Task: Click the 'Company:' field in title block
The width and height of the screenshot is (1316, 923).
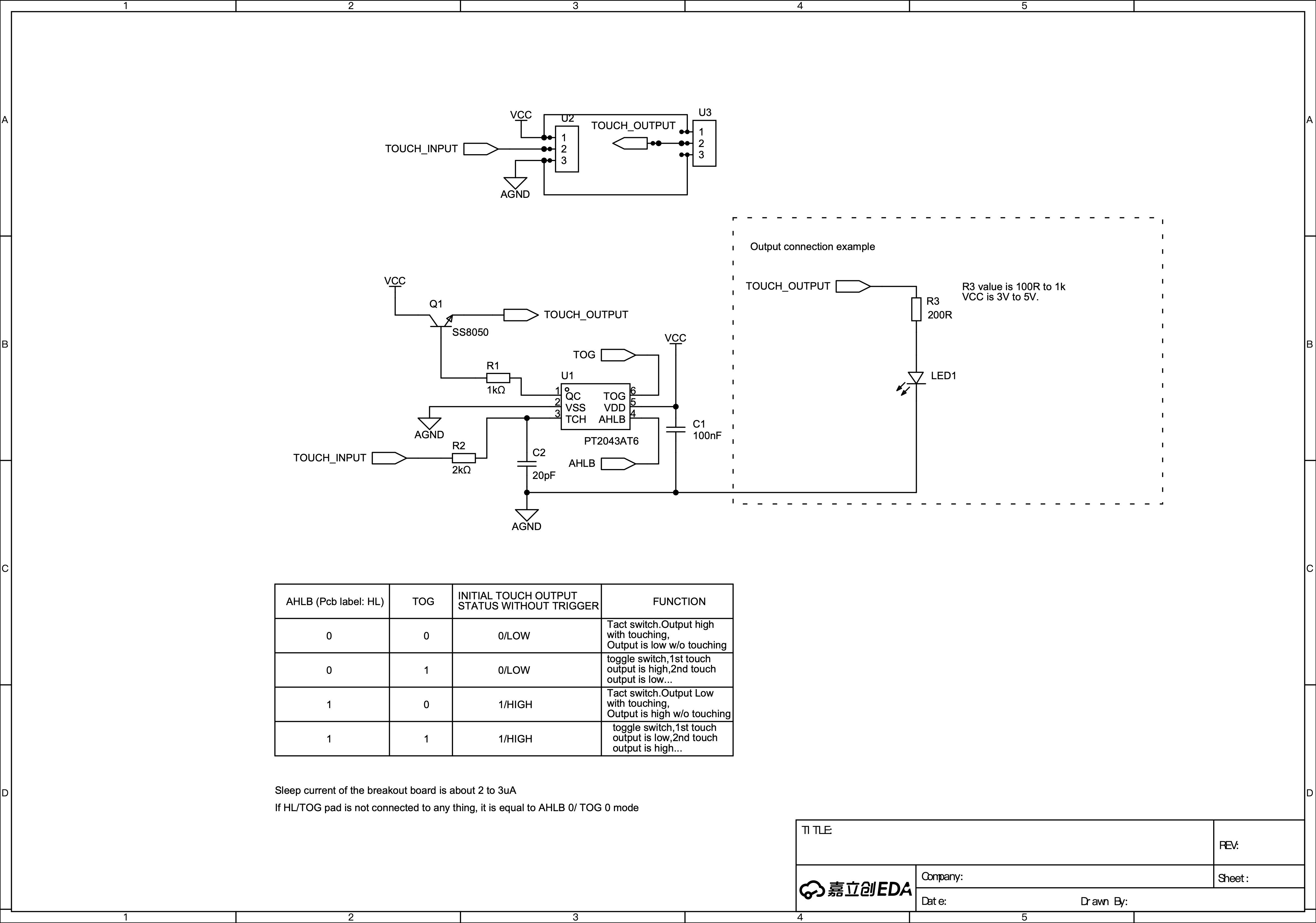Action: point(1064,877)
